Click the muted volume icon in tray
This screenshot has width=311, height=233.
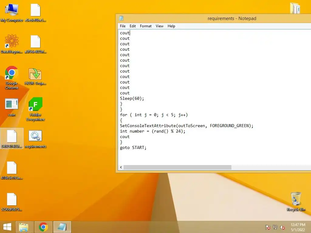(x=282, y=227)
